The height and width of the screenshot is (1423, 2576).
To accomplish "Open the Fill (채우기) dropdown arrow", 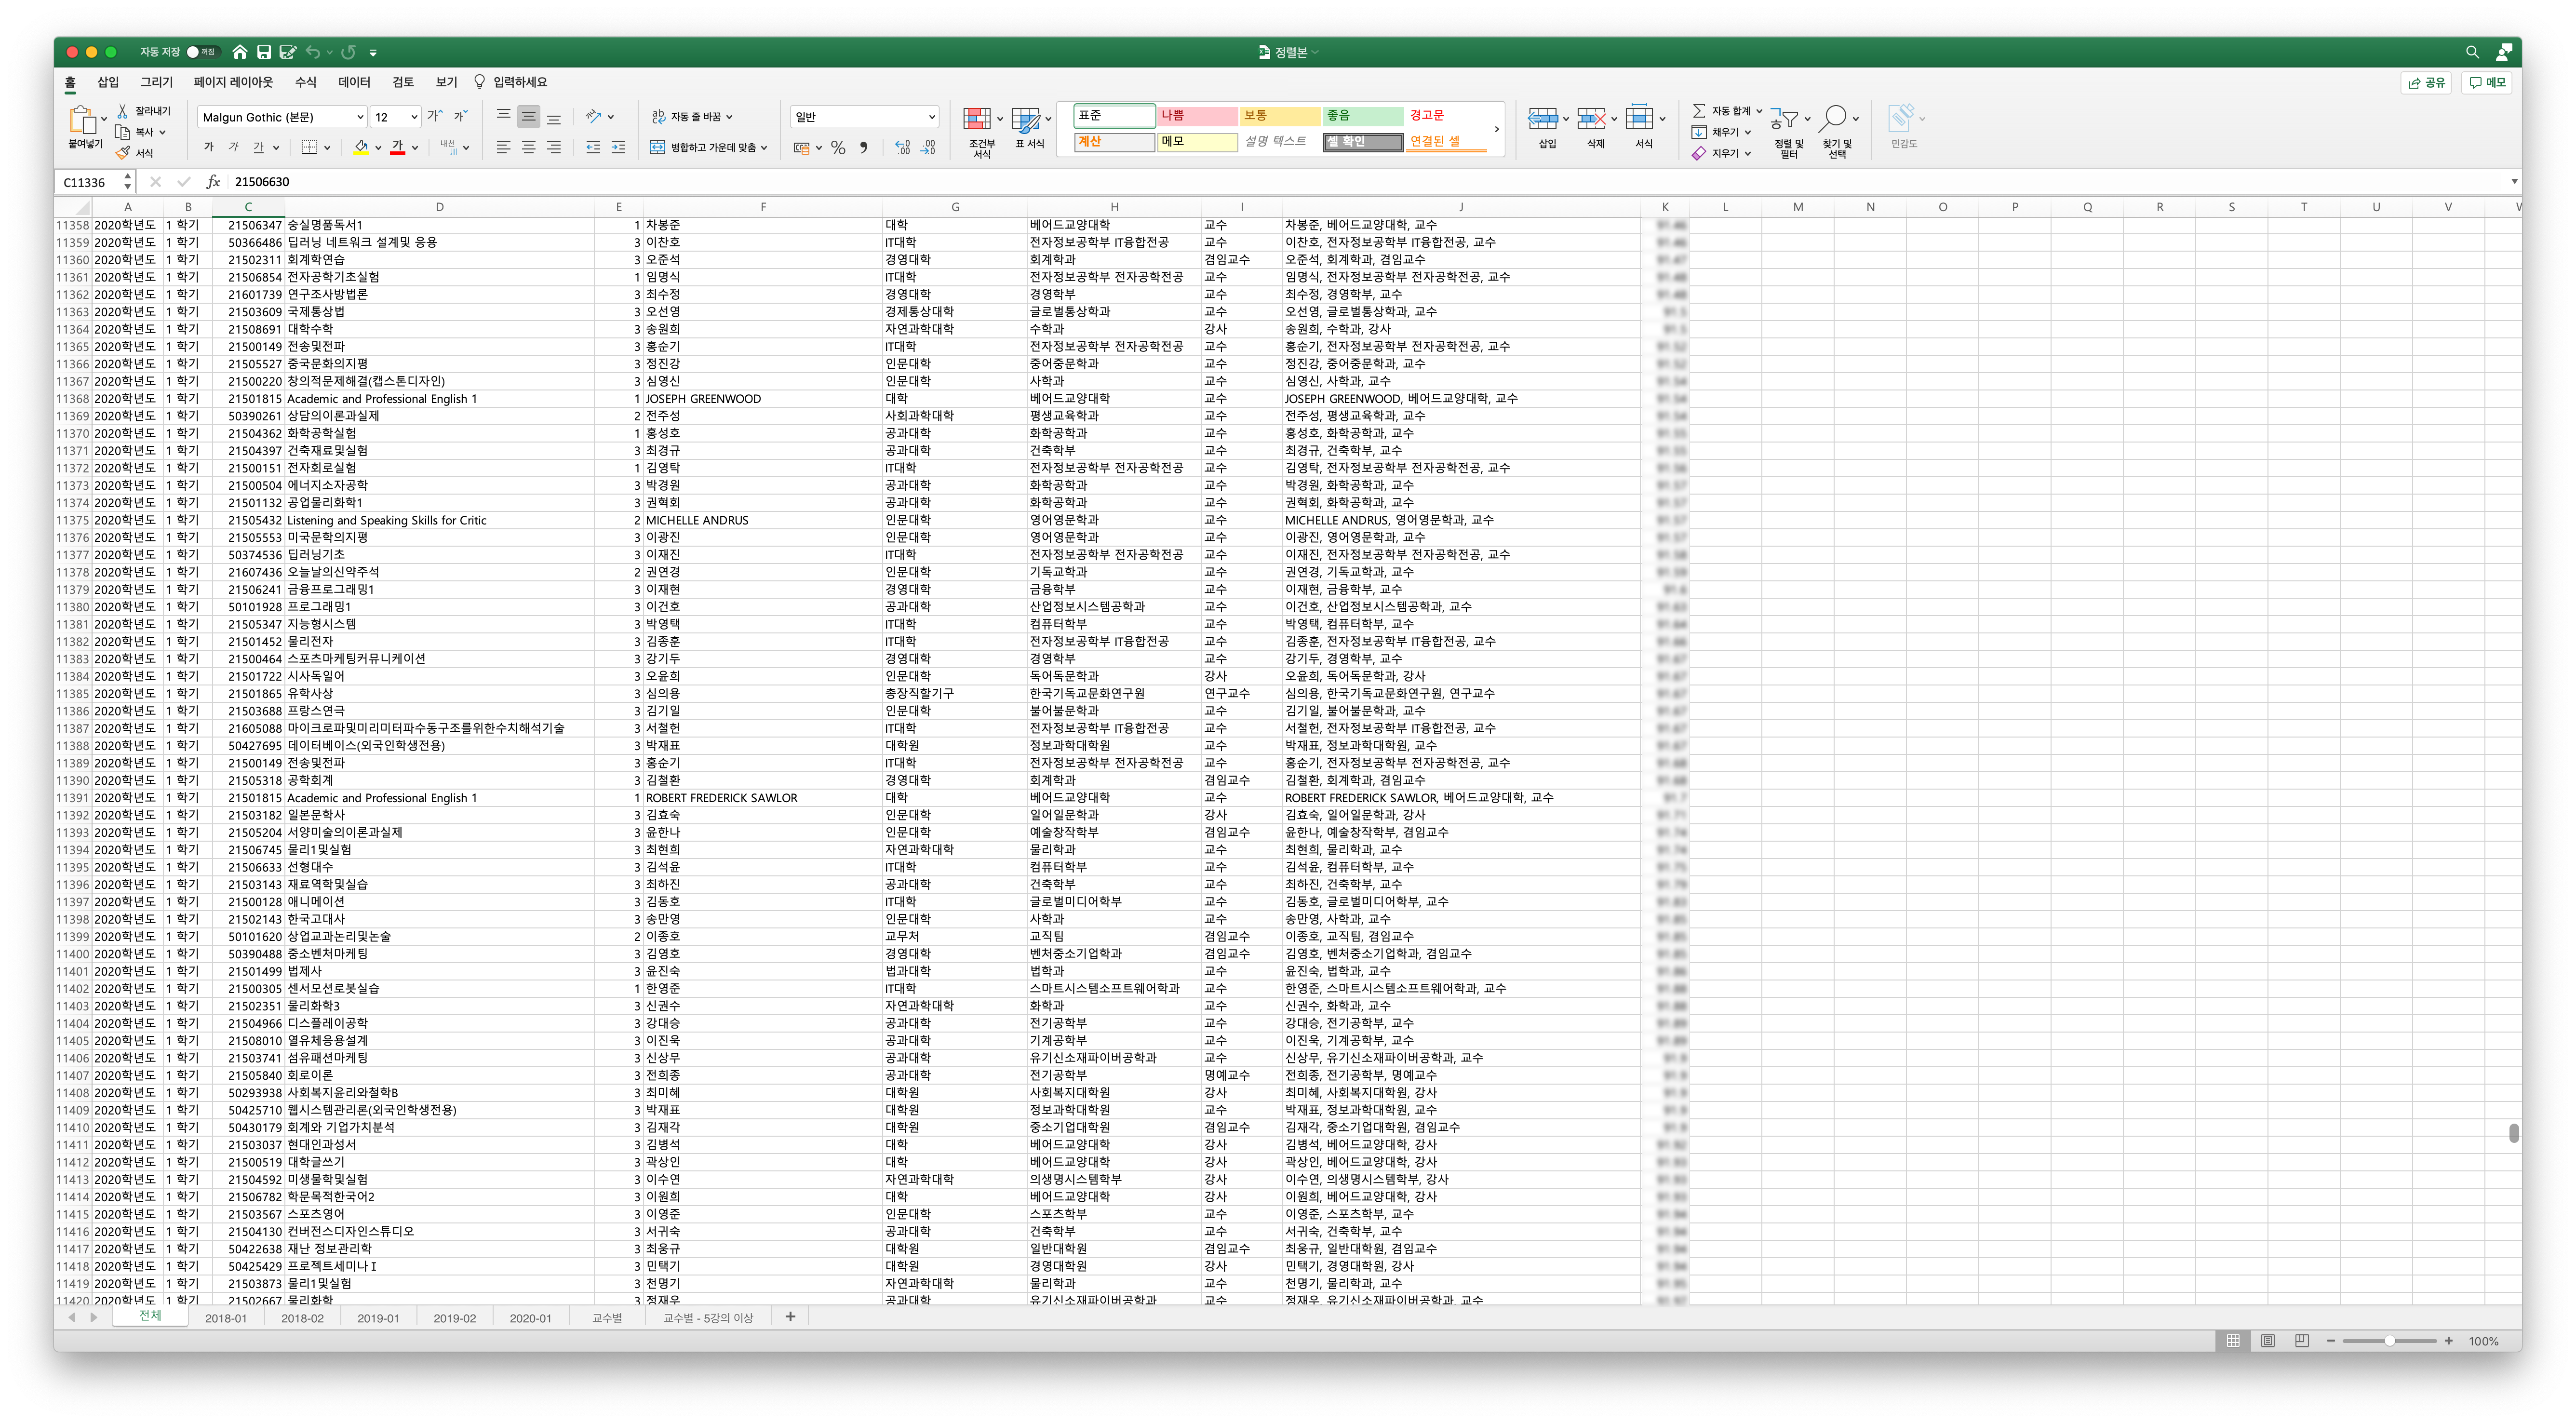I will (1748, 132).
